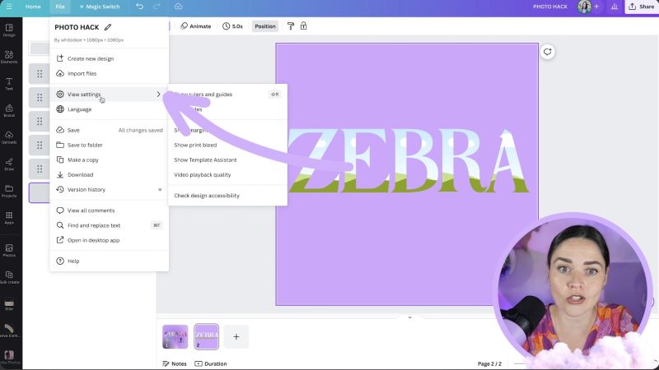This screenshot has width=659, height=370.
Task: Edit design title pencil icon
Action: click(108, 27)
